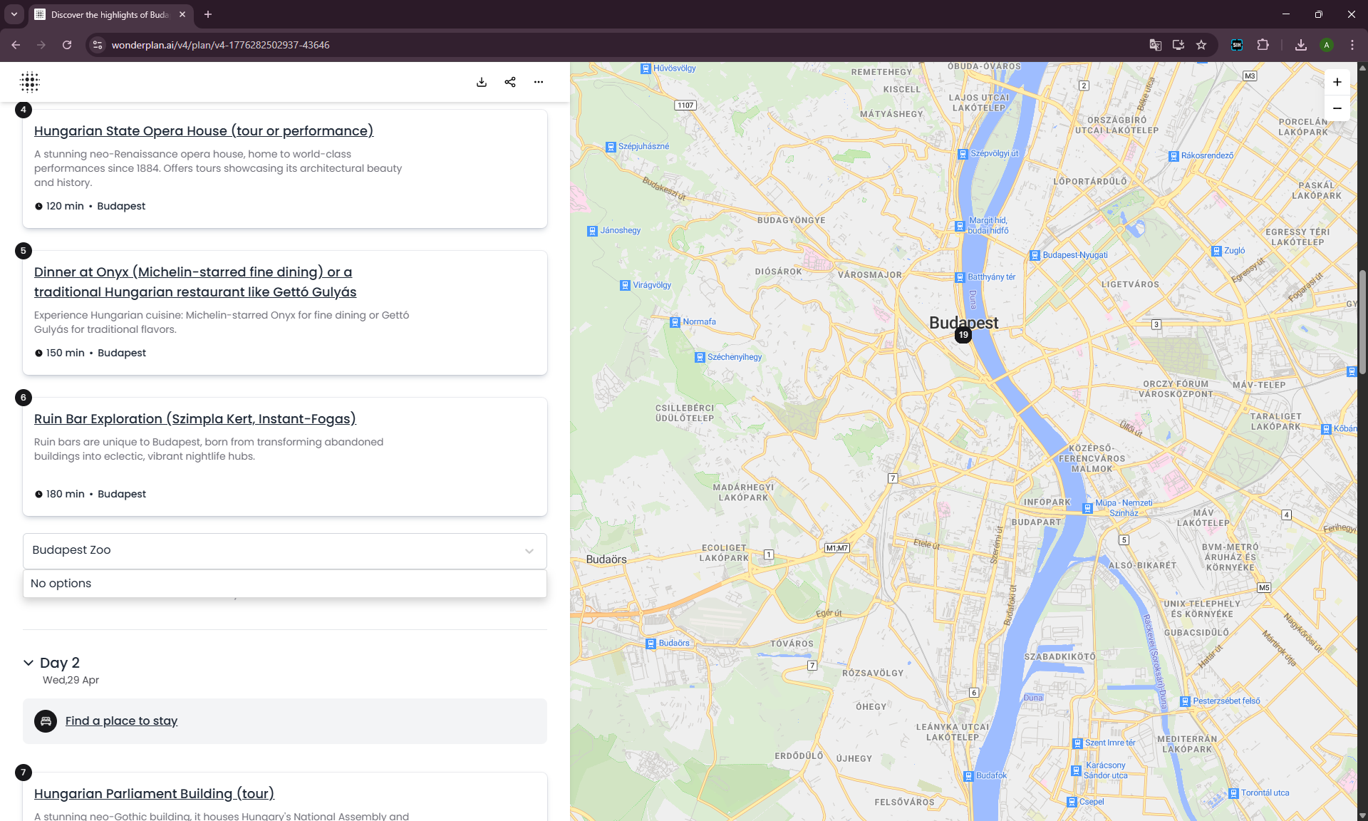
Task: Click the Budapest Zoo search input field
Action: 271,550
